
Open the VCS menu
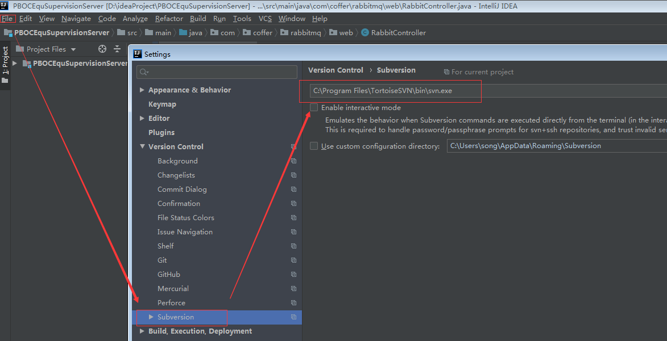tap(265, 19)
